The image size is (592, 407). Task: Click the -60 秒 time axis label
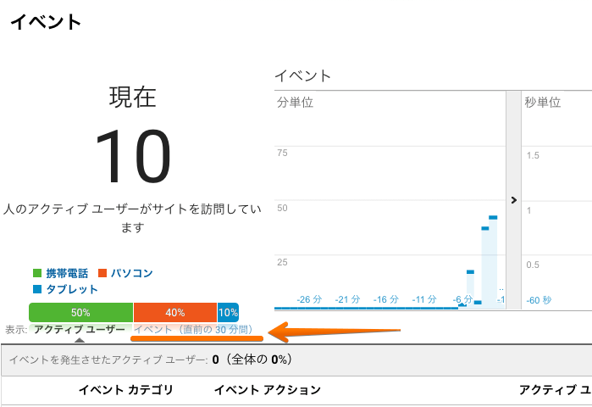pyautogui.click(x=539, y=299)
